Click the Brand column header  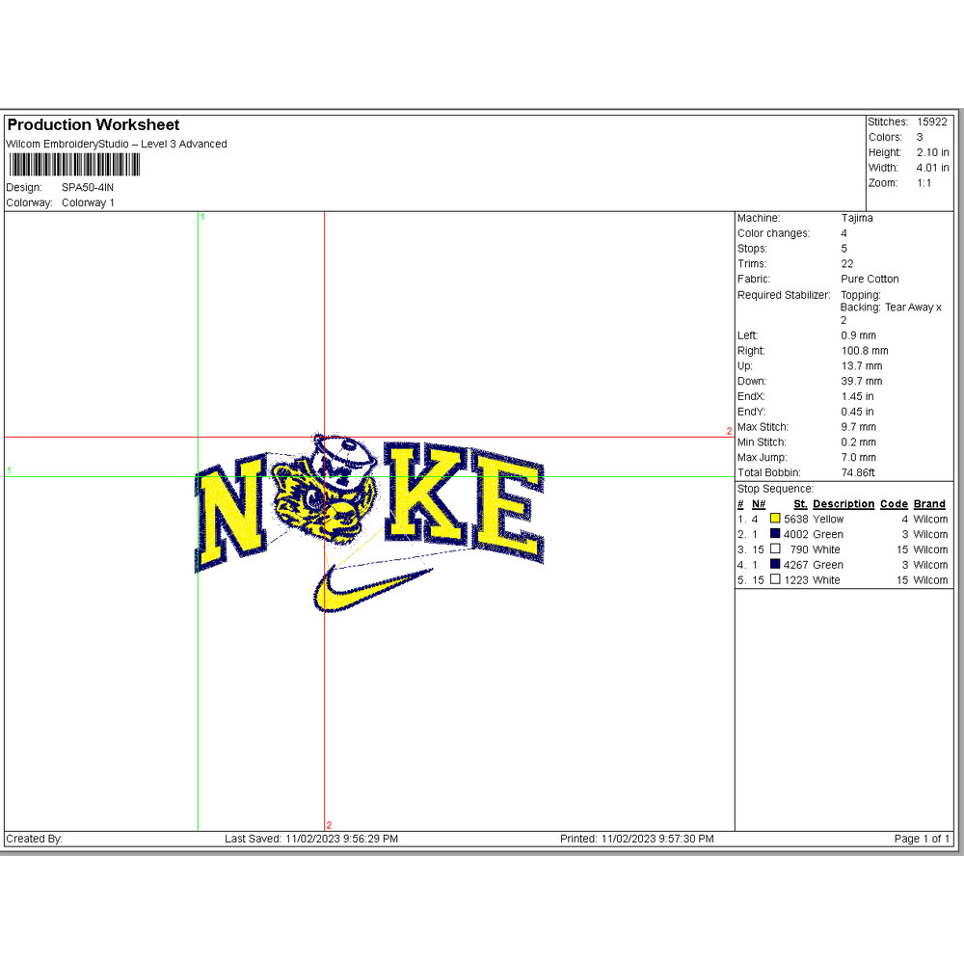coord(929,504)
